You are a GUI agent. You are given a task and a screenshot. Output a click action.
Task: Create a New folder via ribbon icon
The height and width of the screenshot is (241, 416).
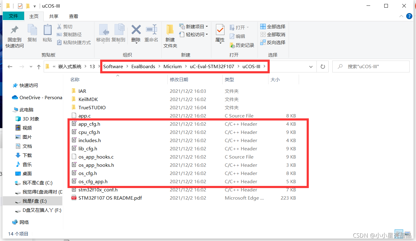click(x=170, y=30)
